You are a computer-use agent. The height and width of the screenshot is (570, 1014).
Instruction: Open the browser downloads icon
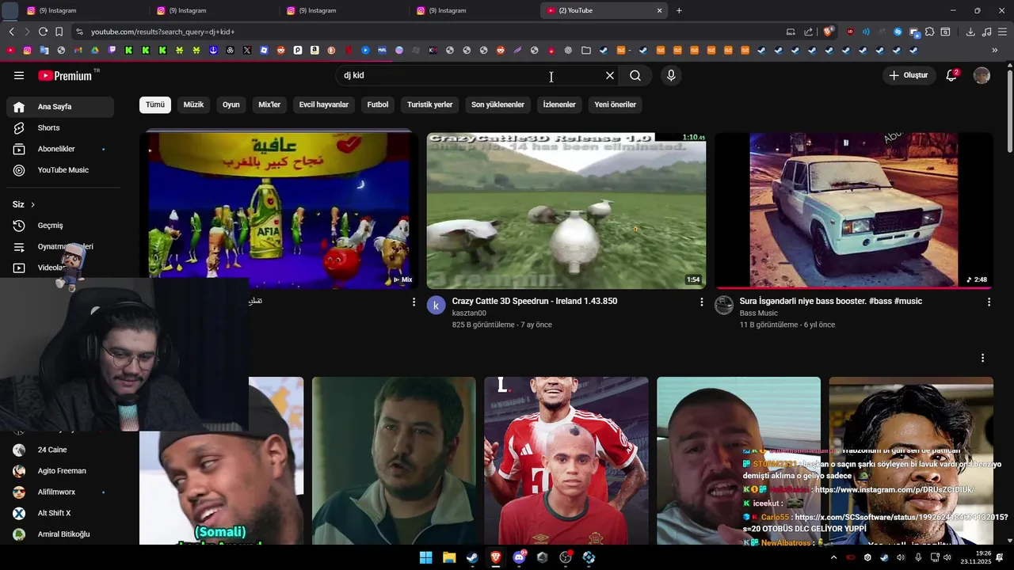point(970,32)
